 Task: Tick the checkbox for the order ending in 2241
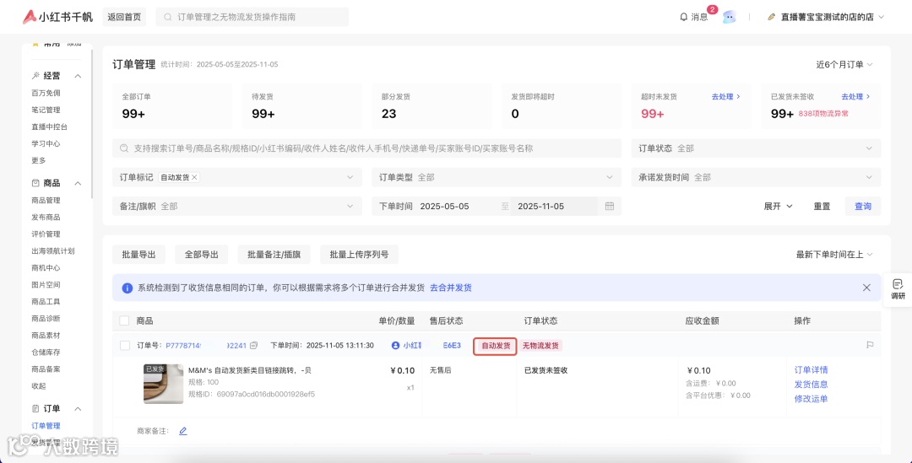124,346
